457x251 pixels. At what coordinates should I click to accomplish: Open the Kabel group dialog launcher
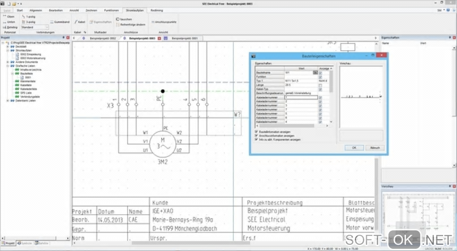point(85,32)
